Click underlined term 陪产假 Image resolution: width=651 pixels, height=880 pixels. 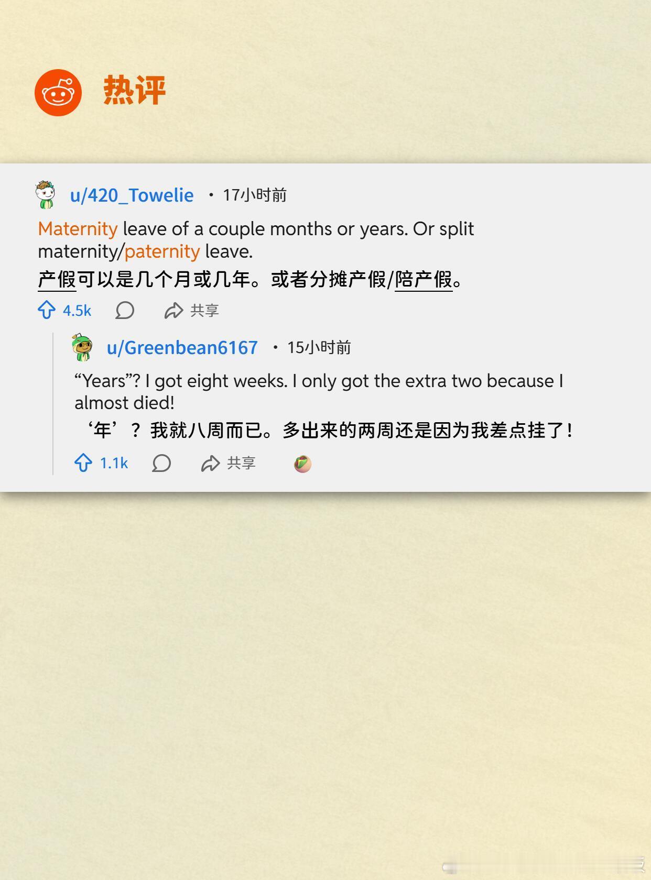(424, 279)
